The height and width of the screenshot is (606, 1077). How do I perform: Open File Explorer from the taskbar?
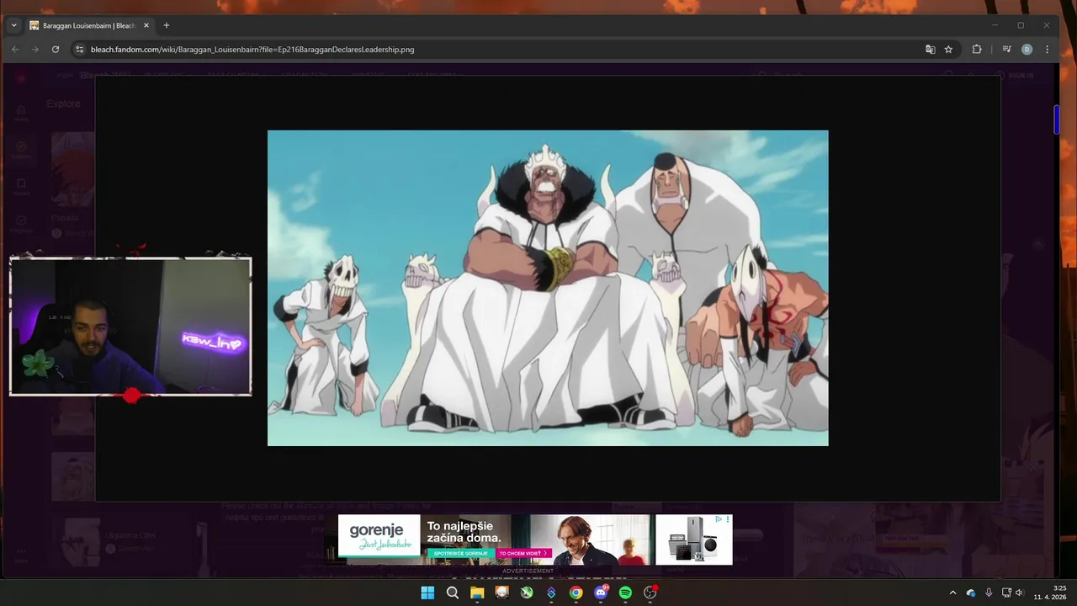477,593
